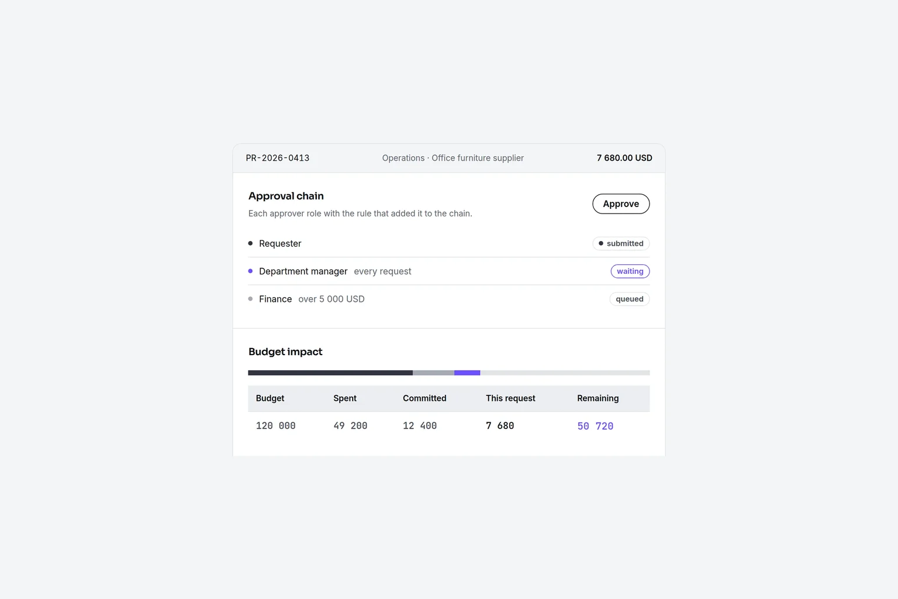Viewport: 898px width, 599px height.
Task: Click the waiting status badge
Action: (630, 271)
